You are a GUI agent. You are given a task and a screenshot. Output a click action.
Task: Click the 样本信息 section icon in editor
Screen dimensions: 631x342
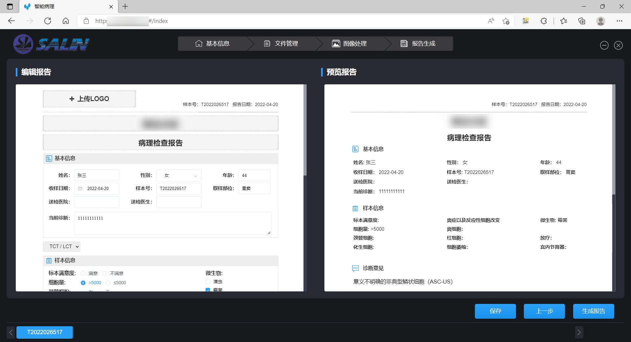(49, 261)
